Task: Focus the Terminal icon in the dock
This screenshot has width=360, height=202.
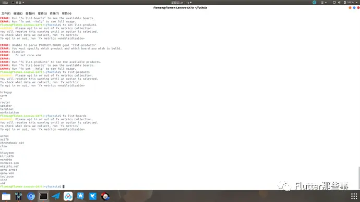Action: [43, 196]
